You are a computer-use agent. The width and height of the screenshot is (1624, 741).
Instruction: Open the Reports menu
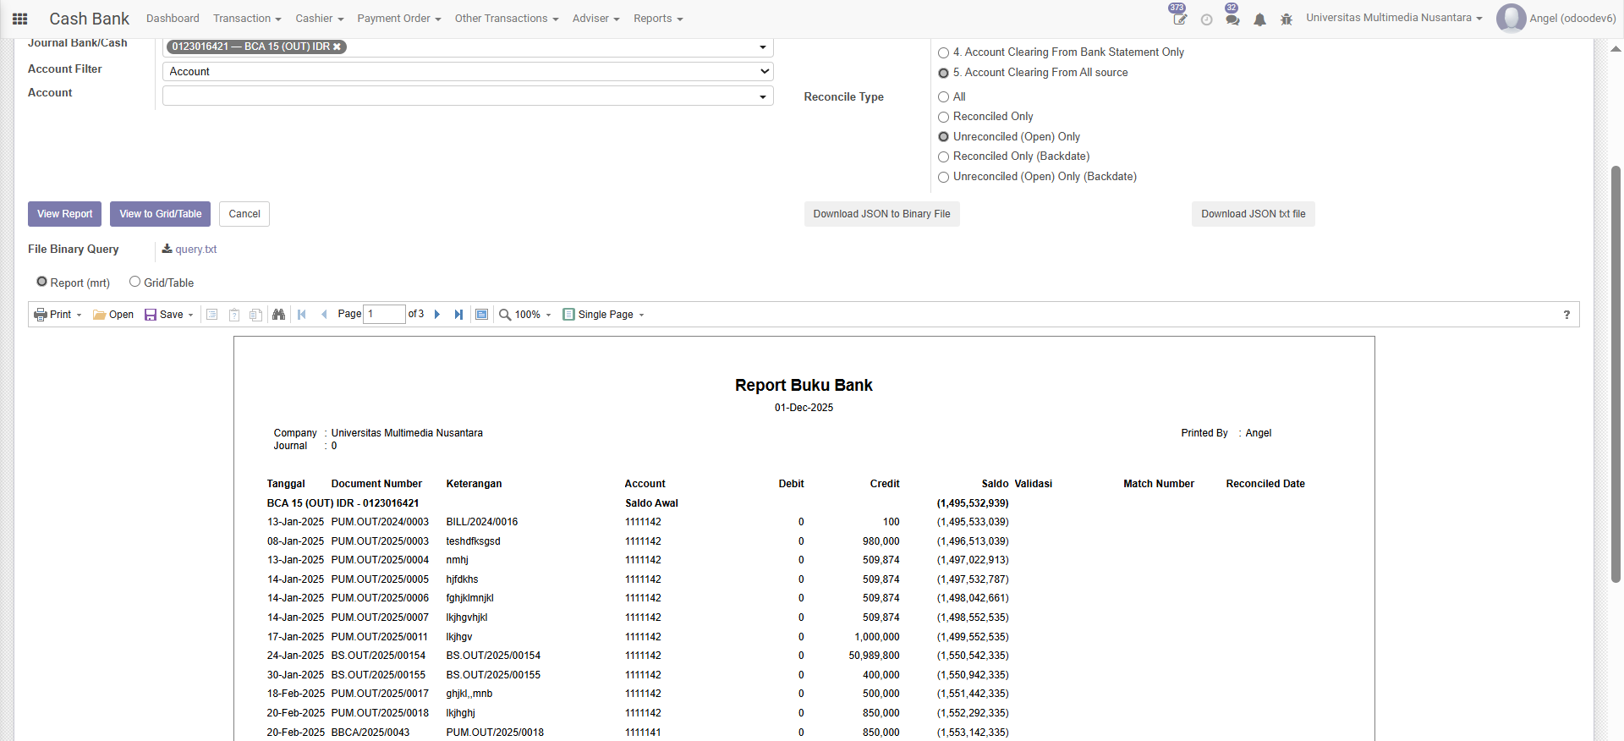[x=657, y=19]
